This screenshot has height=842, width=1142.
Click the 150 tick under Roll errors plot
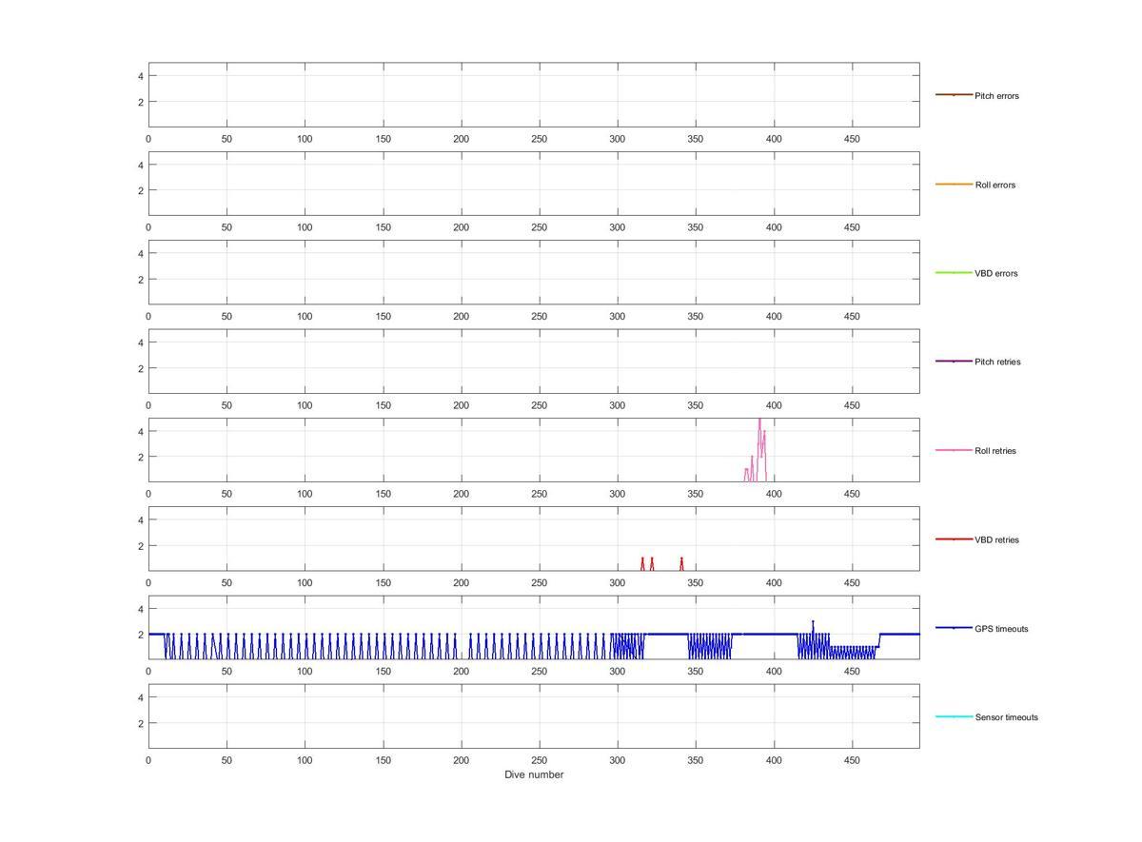(x=384, y=227)
